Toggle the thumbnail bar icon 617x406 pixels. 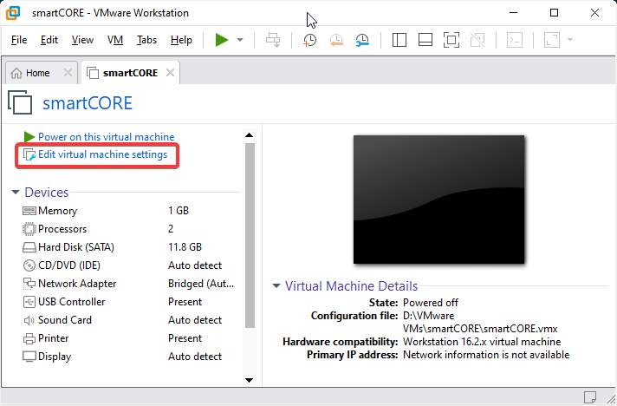[425, 40]
